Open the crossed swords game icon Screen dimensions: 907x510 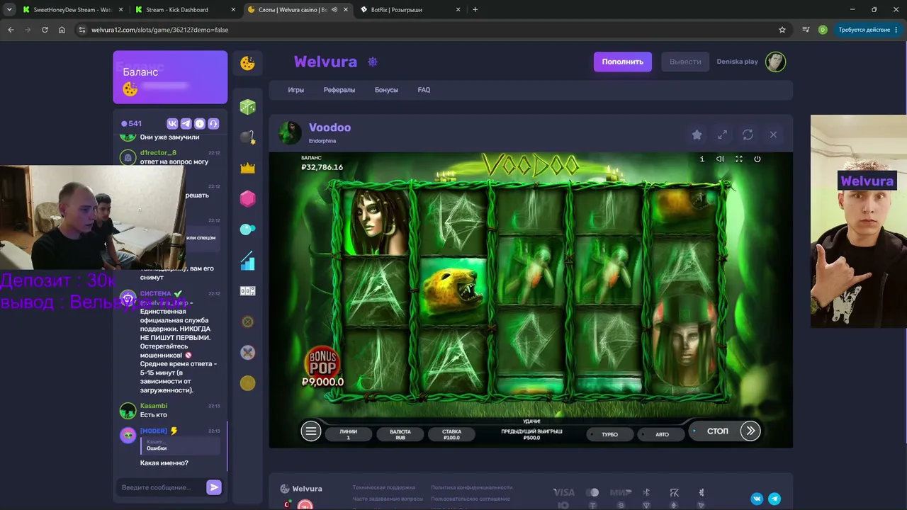pyautogui.click(x=247, y=352)
